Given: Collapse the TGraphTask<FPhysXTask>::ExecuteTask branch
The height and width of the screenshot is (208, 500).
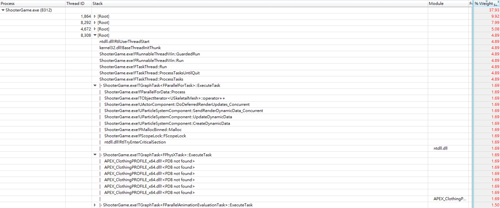Looking at the screenshot, I should (95, 155).
